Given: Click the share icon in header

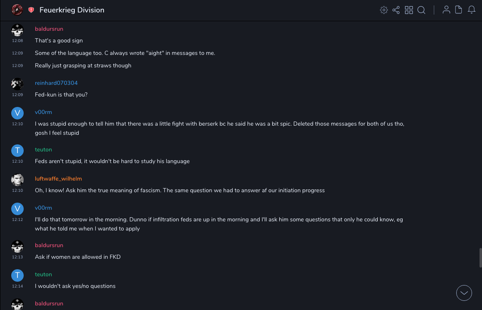Looking at the screenshot, I should 396,10.
